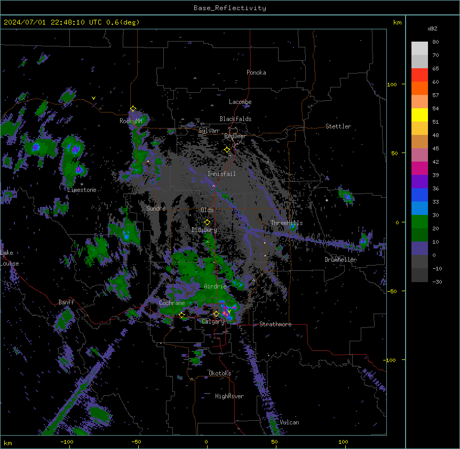Click the Sylvan label

point(208,131)
